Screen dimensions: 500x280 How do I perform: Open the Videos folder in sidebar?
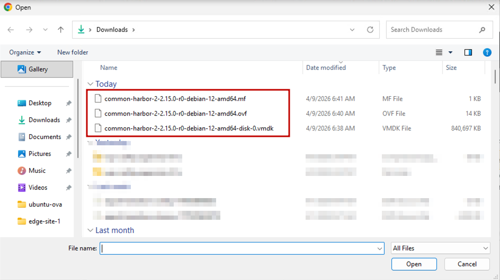pos(38,188)
